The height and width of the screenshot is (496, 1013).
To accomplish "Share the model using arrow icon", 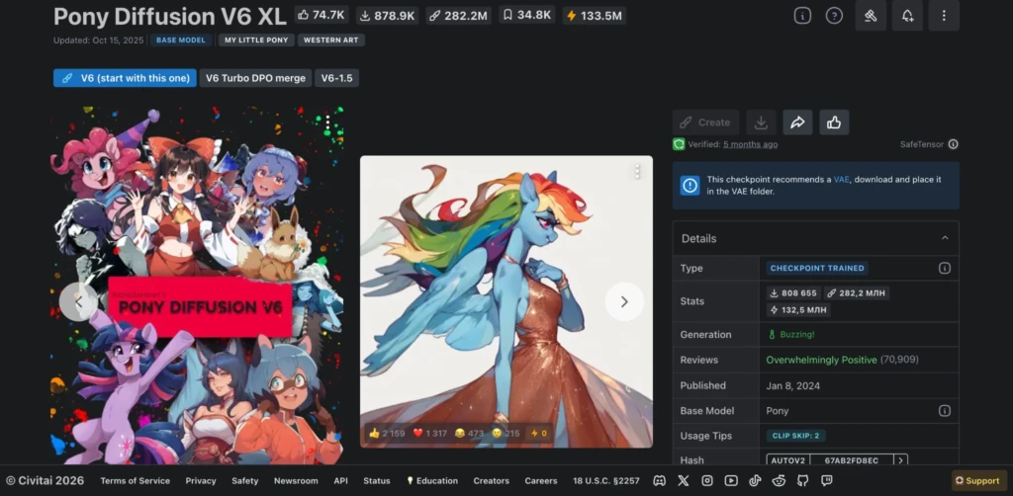I will click(798, 122).
